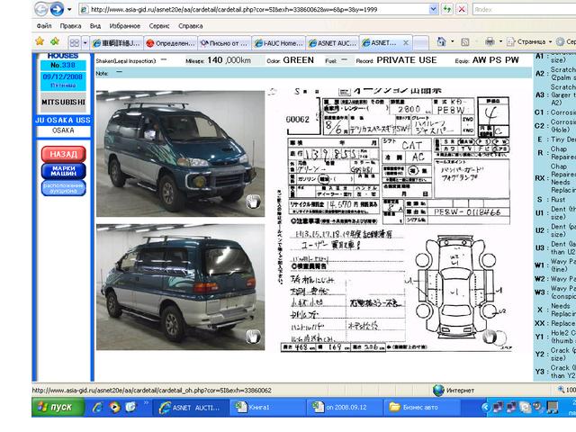Open the Страница page menu
Viewport: 576px width, 432px height.
529,42
